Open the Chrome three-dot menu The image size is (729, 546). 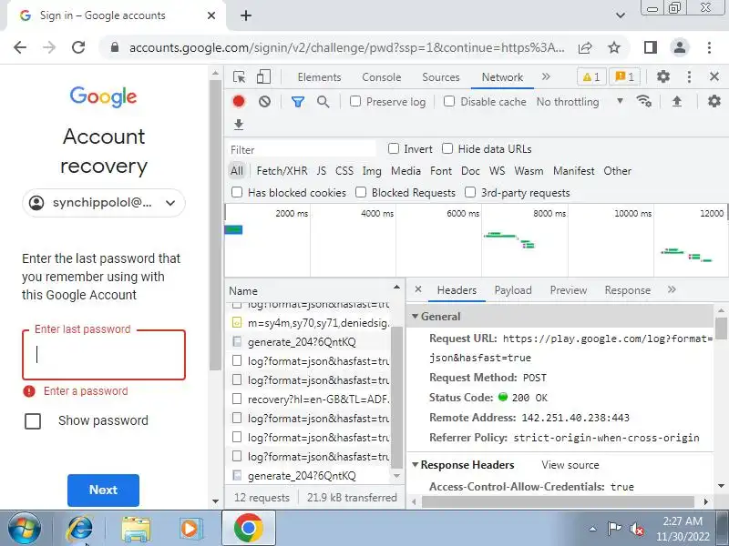[x=709, y=47]
